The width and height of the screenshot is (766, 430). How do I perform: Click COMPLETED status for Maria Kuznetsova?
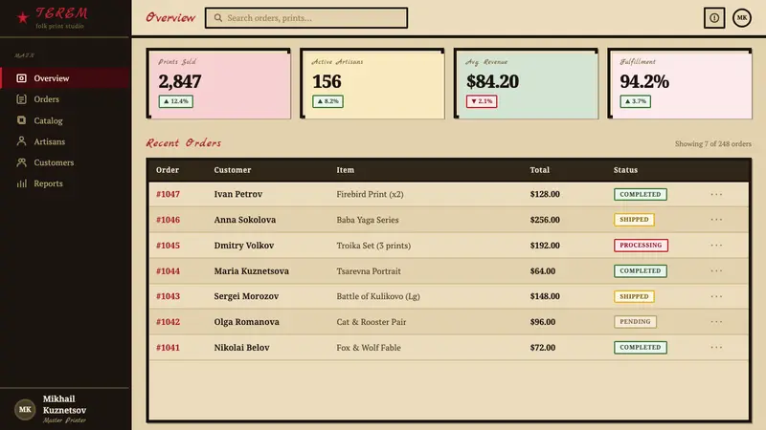[640, 270]
